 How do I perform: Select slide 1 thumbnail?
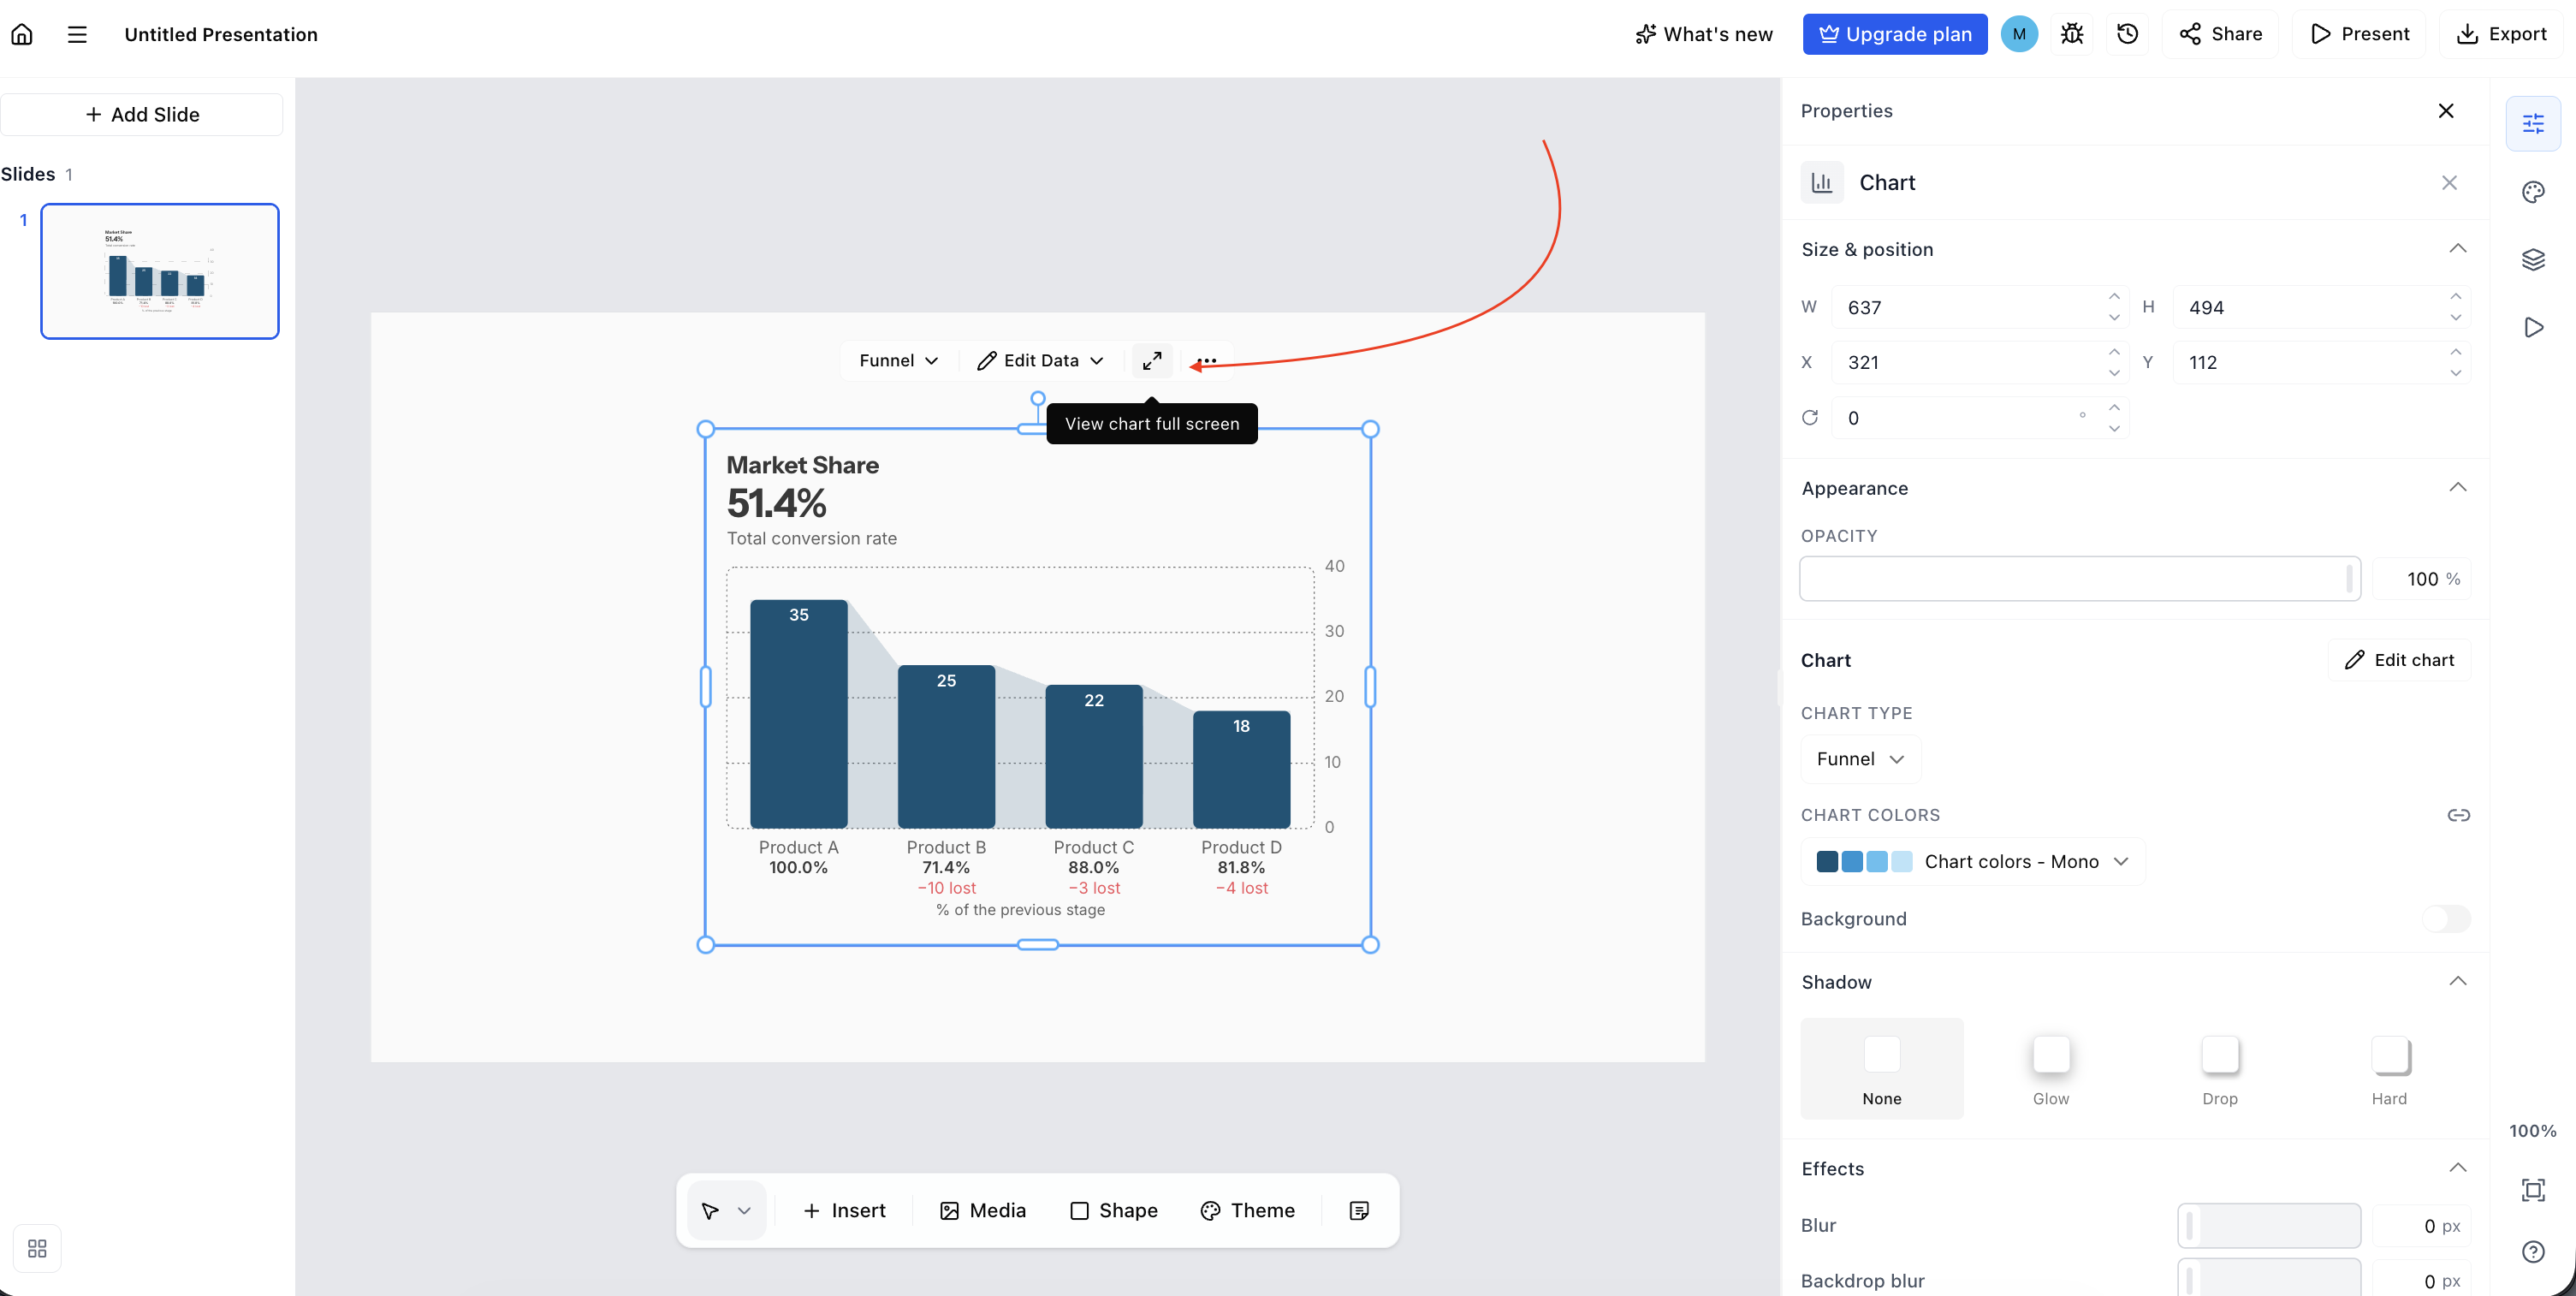pos(160,271)
